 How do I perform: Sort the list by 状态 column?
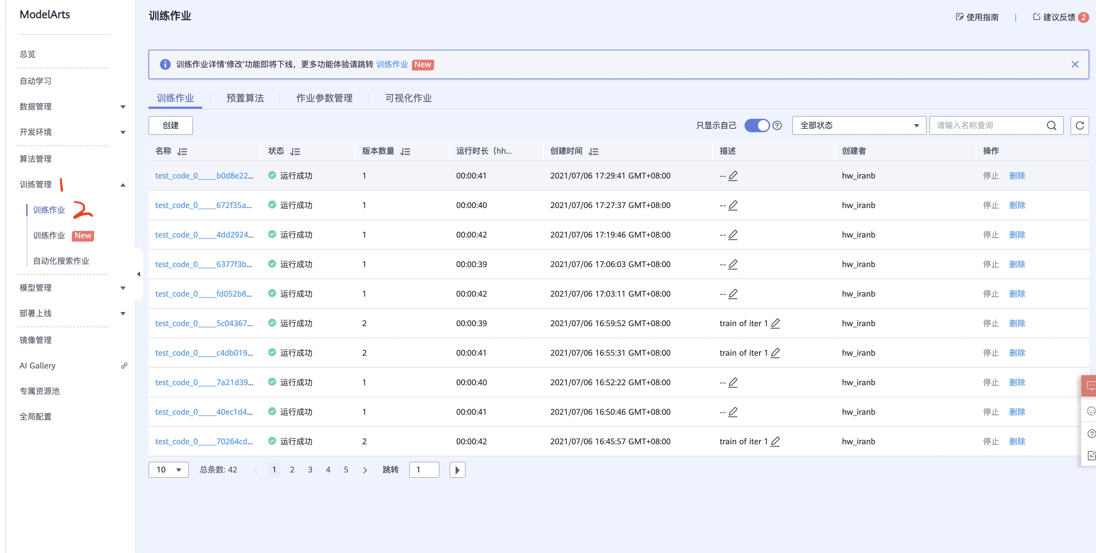coord(295,151)
